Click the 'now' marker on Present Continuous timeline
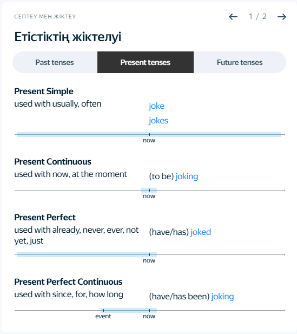 click(x=149, y=196)
